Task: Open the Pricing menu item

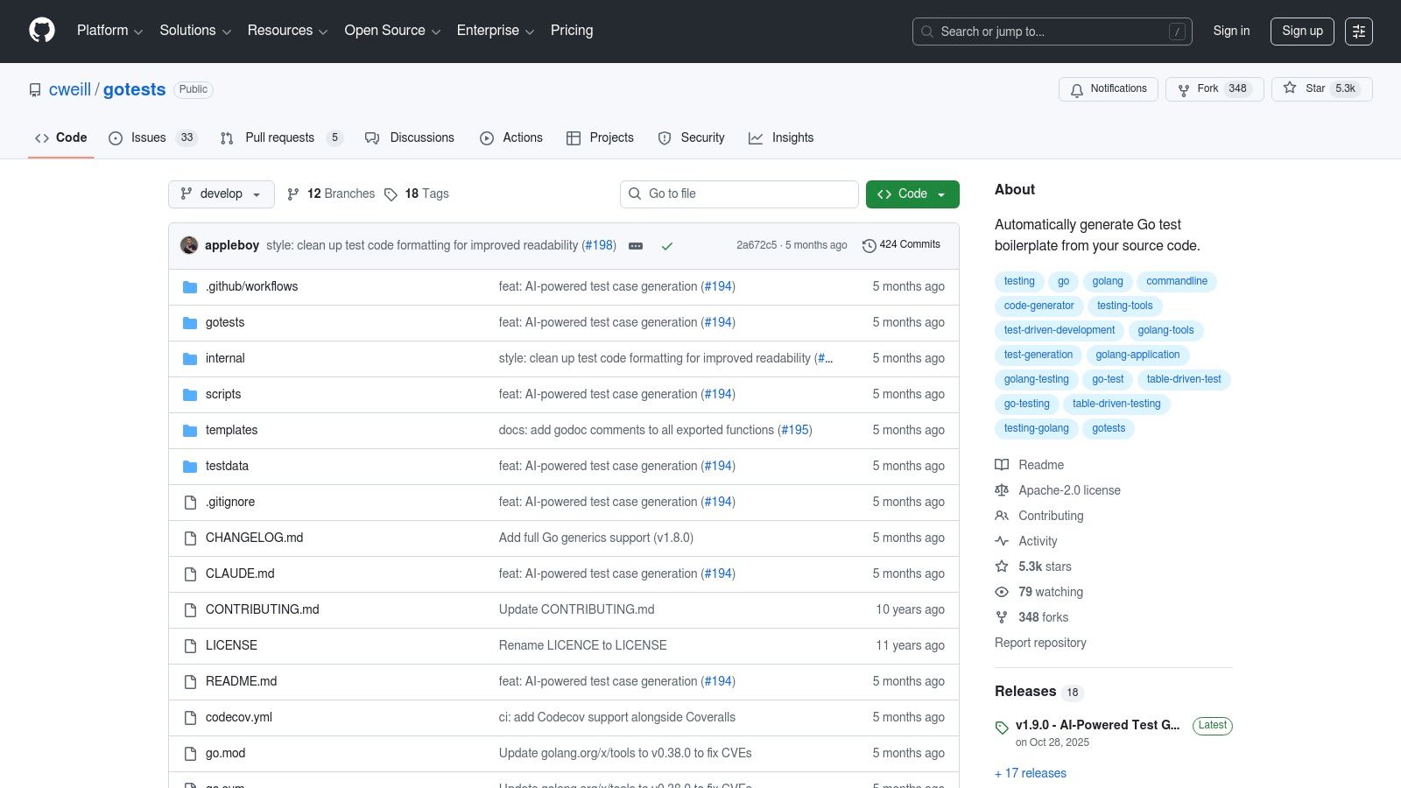Action: point(571,31)
